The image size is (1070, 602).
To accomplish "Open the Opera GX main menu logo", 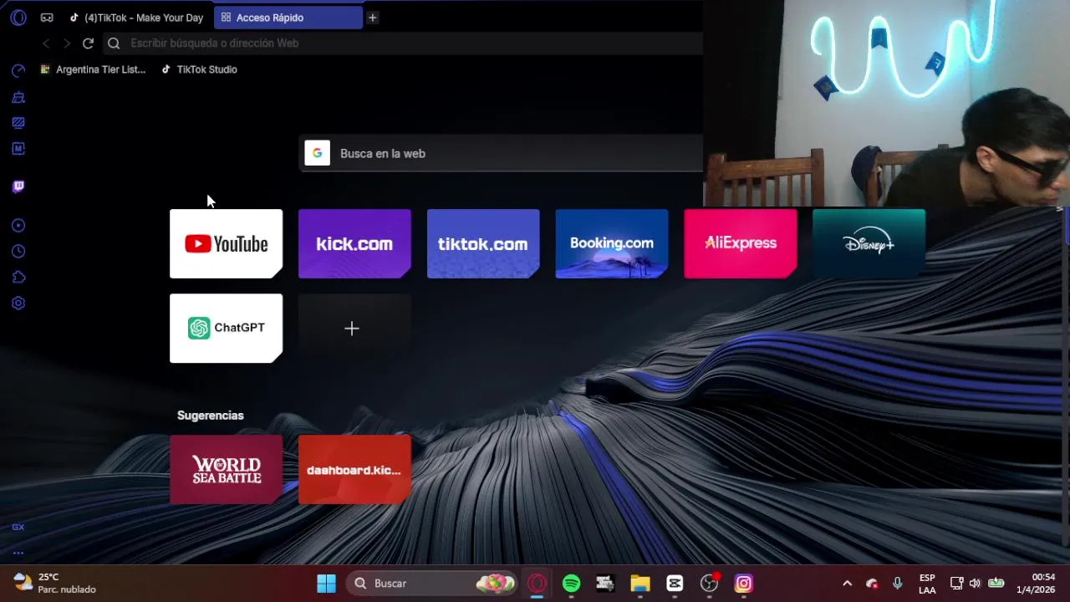I will pos(18,18).
